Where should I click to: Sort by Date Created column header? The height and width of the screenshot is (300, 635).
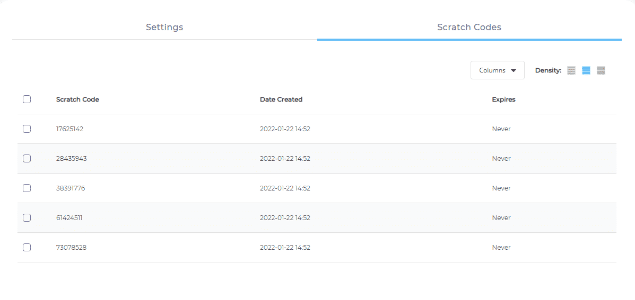[x=281, y=99]
